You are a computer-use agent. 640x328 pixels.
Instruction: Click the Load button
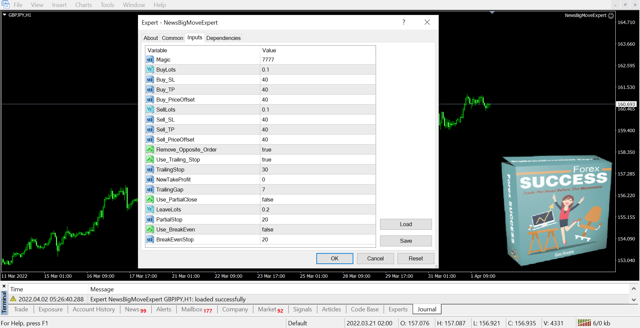point(406,224)
